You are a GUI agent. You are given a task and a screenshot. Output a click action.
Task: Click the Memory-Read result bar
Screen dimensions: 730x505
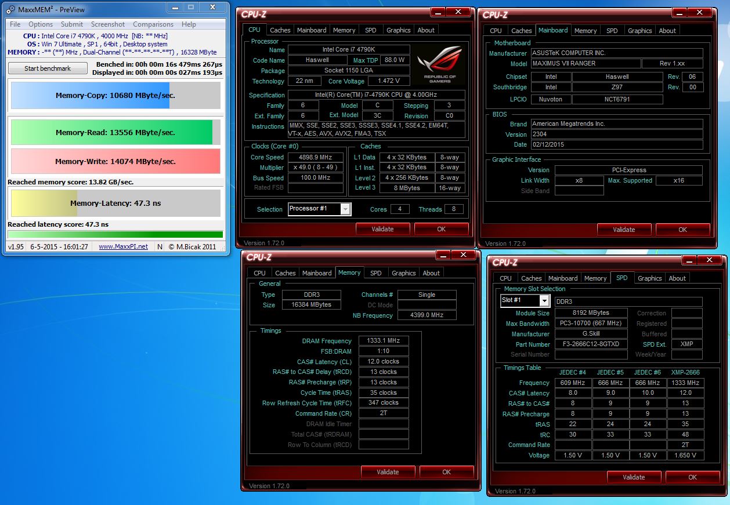click(115, 132)
